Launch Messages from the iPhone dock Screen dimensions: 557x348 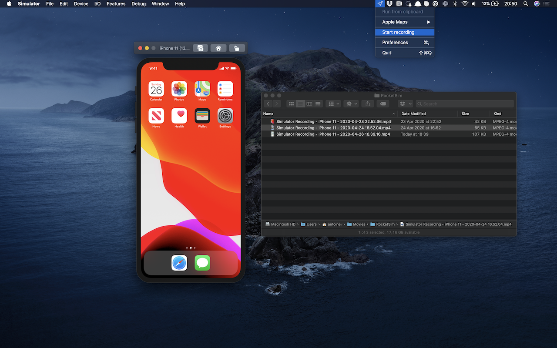202,263
